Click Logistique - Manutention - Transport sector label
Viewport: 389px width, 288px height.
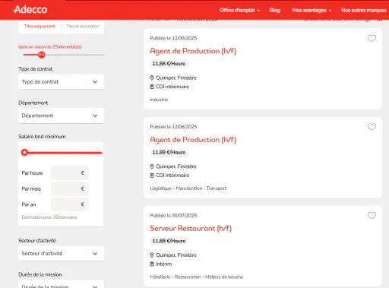188,188
